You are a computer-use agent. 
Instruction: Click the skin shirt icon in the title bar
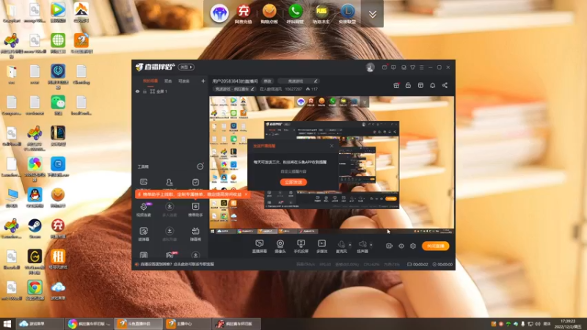pyautogui.click(x=412, y=67)
